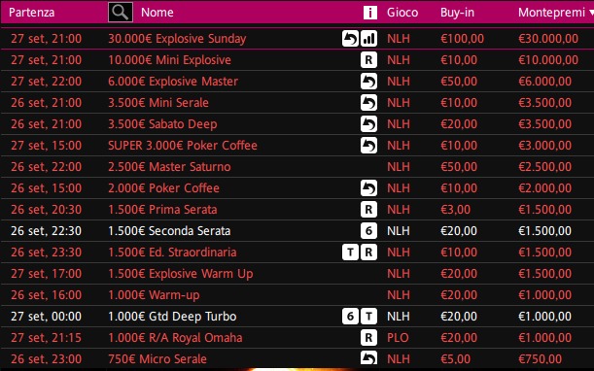Click the €30.000,00 prize pool value

coord(548,39)
